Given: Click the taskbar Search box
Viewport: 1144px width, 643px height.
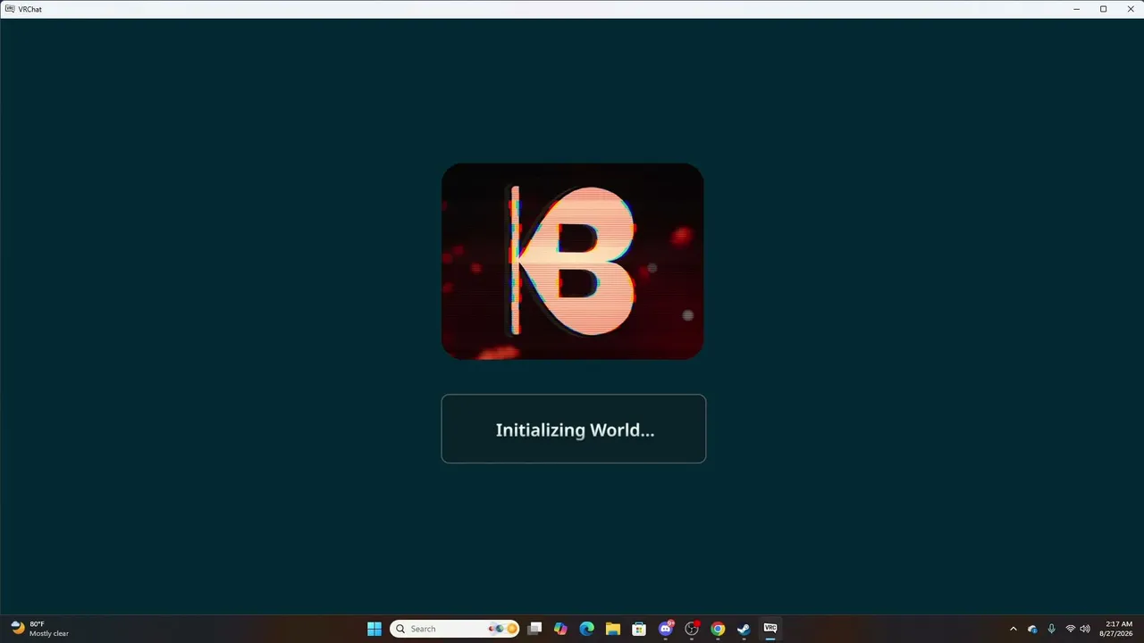Looking at the screenshot, I should tap(454, 629).
